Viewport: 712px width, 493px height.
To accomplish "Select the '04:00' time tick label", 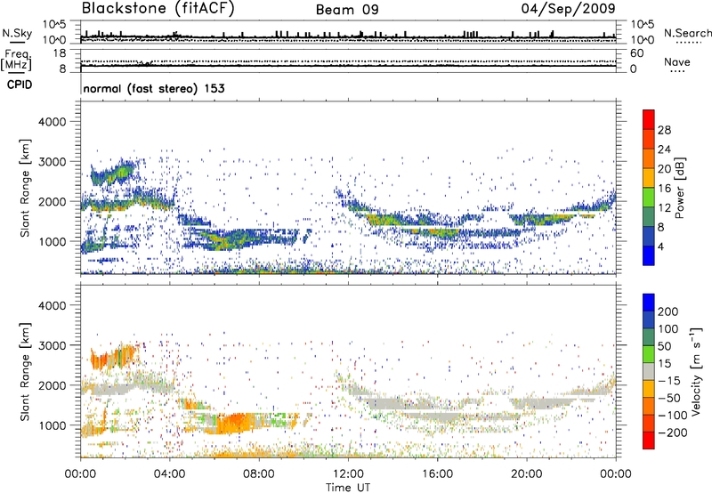I will [169, 474].
